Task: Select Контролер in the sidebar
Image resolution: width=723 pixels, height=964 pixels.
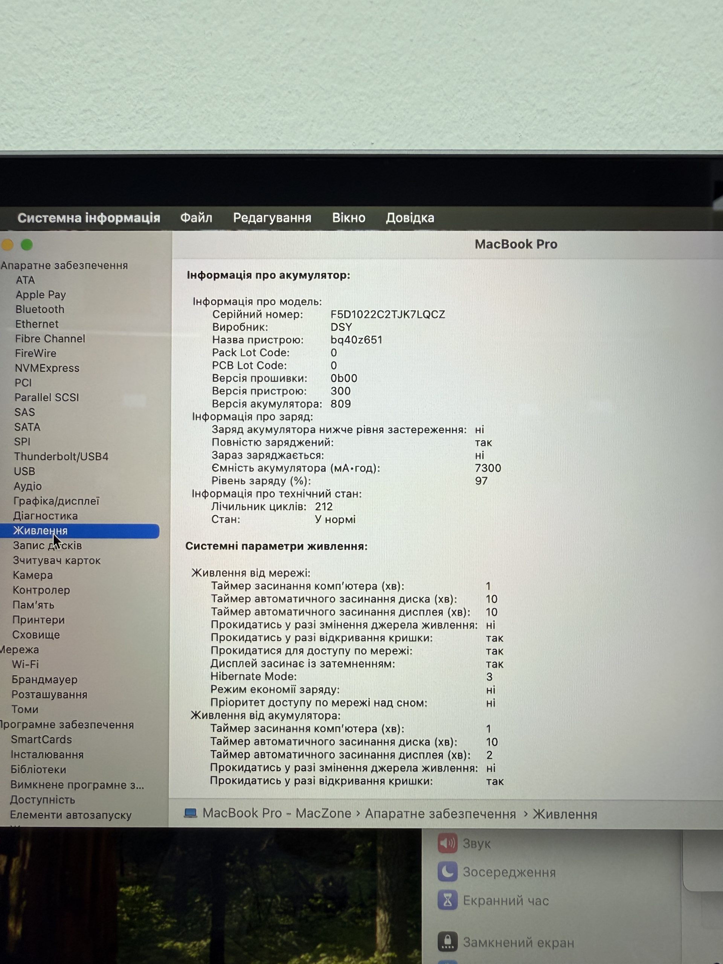Action: (41, 590)
